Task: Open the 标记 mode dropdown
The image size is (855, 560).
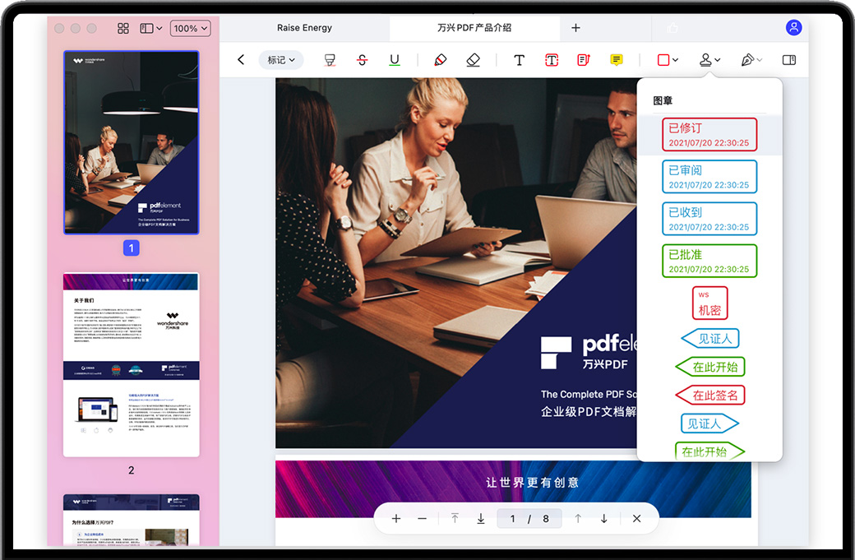Action: pos(281,60)
